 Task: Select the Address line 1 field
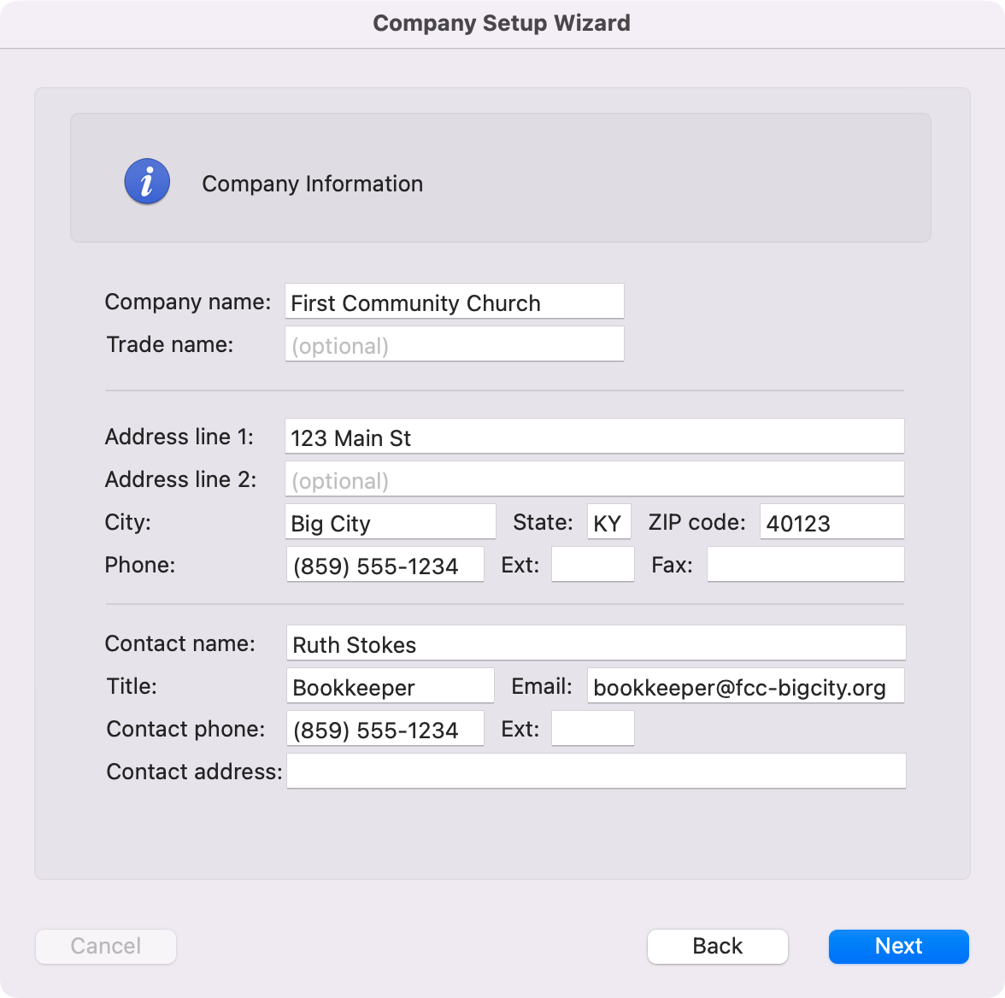point(594,437)
